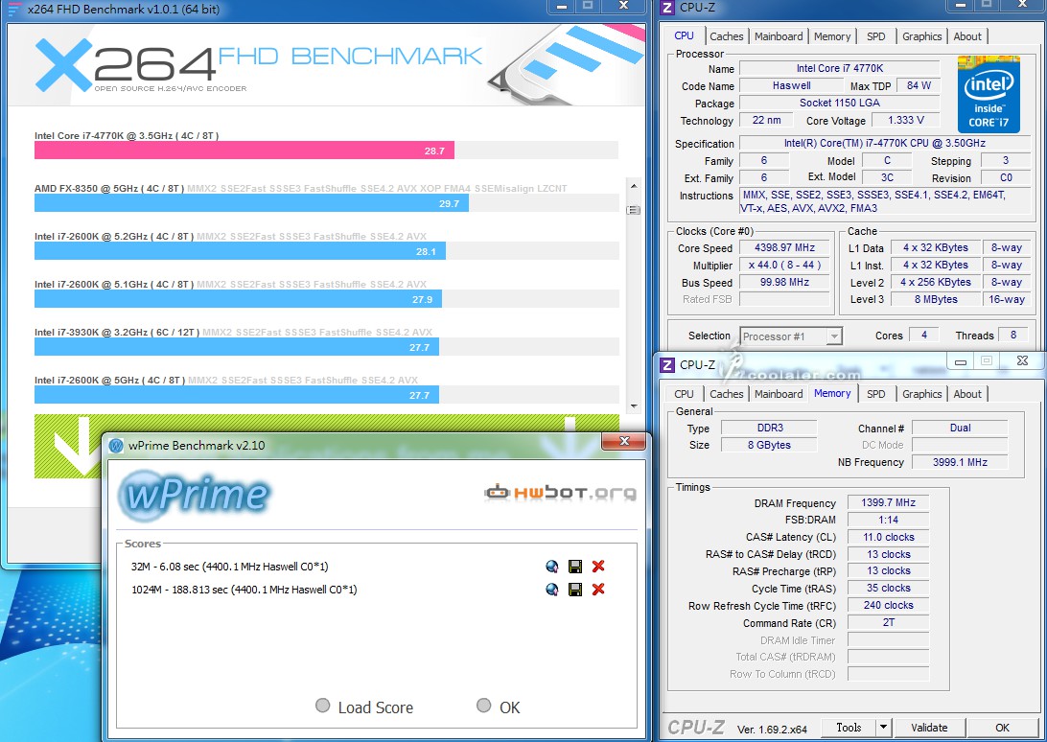Click the x264 benchmark title bar icon

[14, 10]
